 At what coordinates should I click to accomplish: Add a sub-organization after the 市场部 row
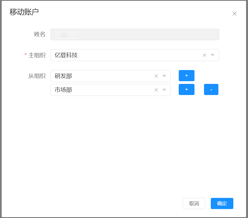coord(186,90)
